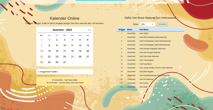
Task: Choose date 31 in the calendar
Action: (65, 62)
